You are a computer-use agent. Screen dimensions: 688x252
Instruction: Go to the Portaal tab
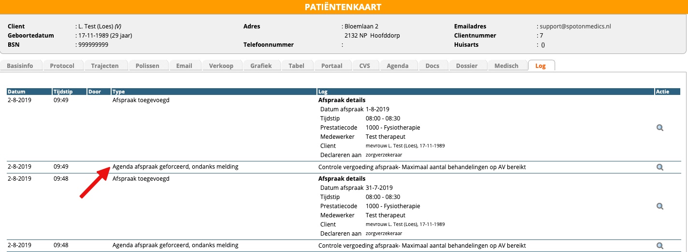point(332,66)
